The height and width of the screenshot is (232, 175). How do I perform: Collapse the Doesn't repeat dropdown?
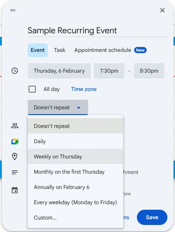[58, 107]
